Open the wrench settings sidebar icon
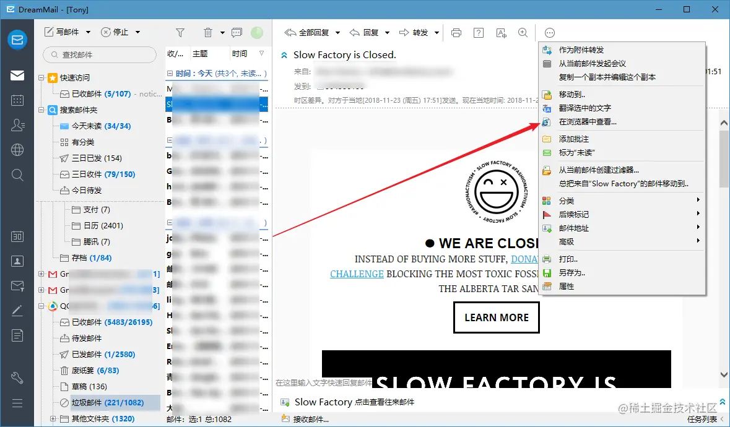 pyautogui.click(x=17, y=377)
